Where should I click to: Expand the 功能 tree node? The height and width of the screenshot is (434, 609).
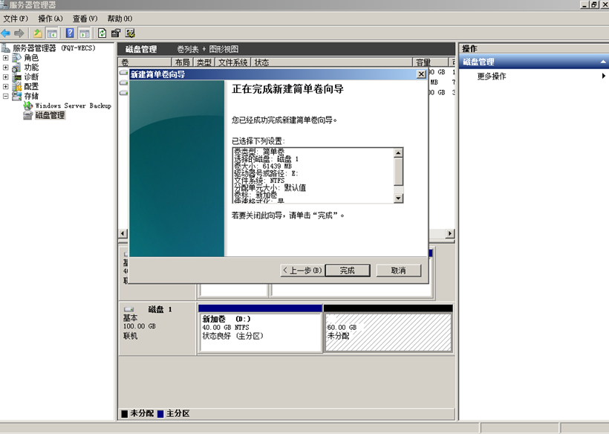6,68
